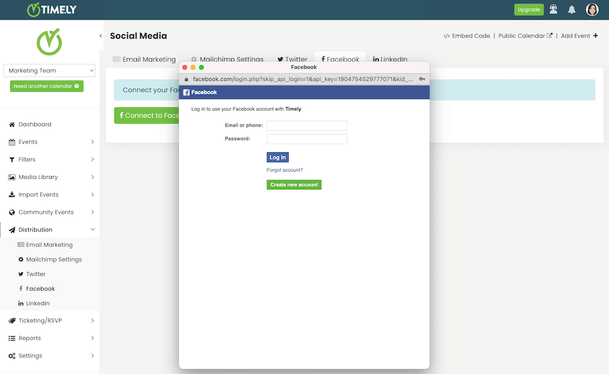Click the help icon on Need another calendar
The width and height of the screenshot is (609, 374).
(x=77, y=86)
